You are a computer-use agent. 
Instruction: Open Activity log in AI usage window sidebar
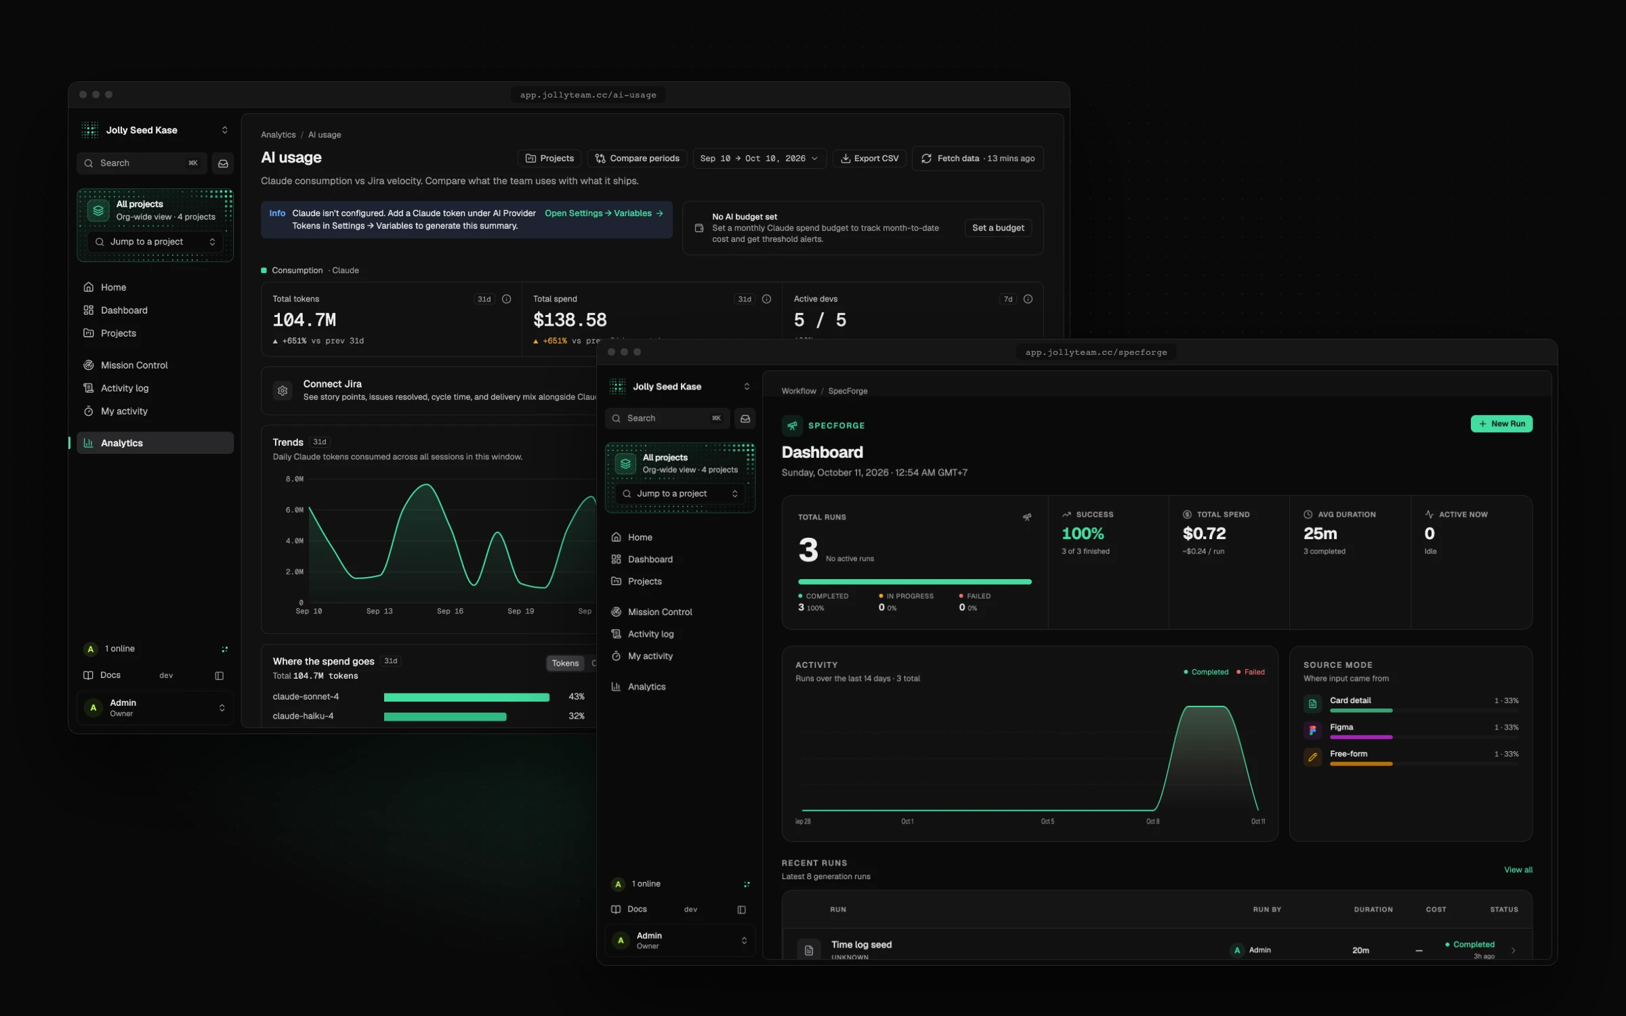155,388
